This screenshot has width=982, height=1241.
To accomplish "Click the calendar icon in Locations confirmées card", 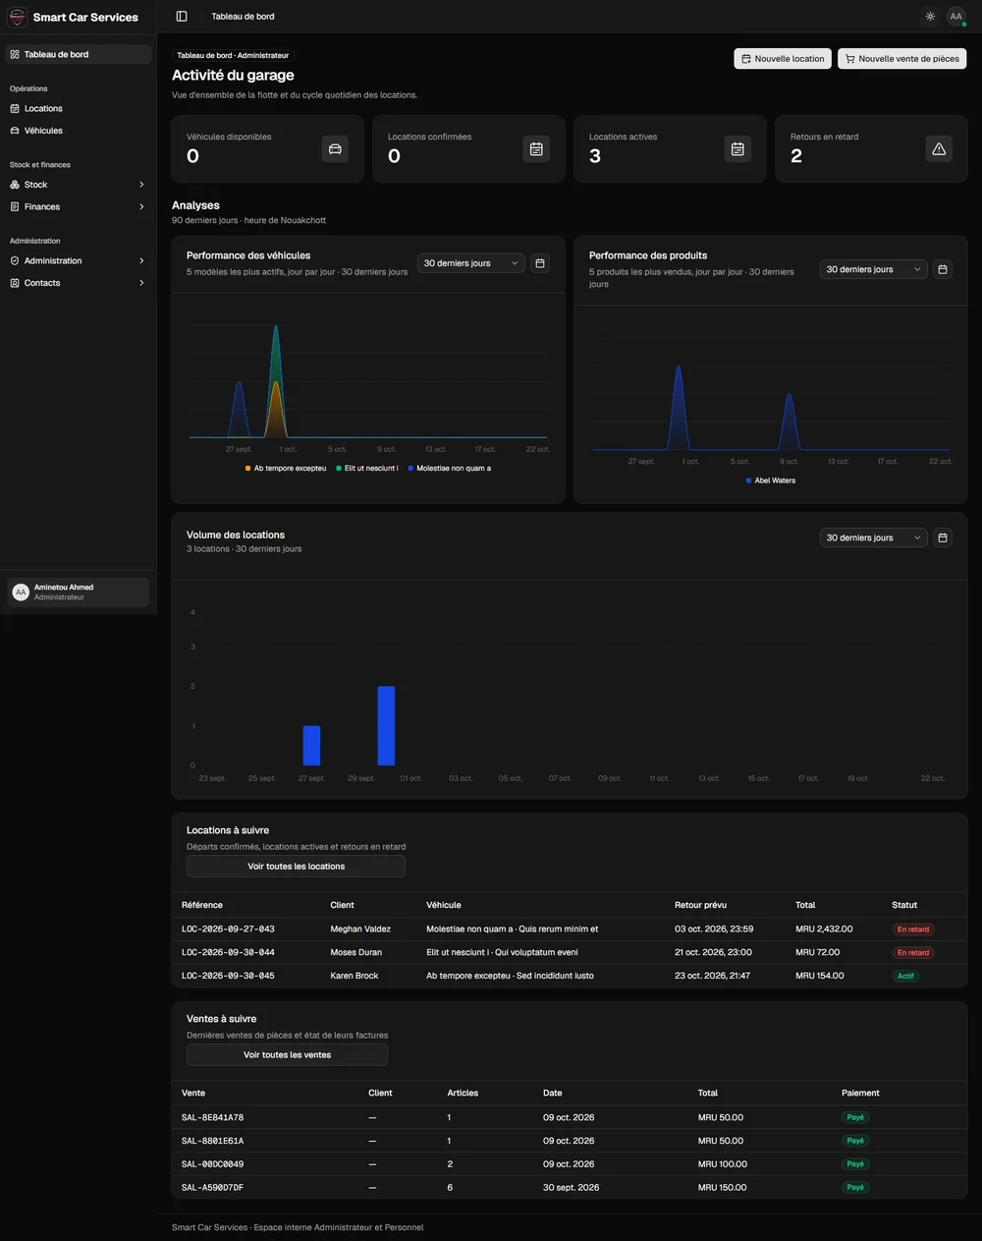I will tap(536, 149).
